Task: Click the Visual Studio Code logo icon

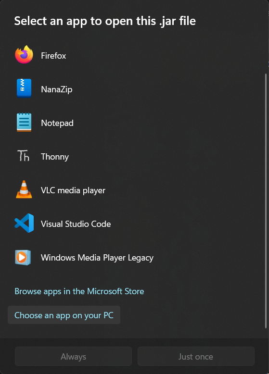Action: coord(24,223)
